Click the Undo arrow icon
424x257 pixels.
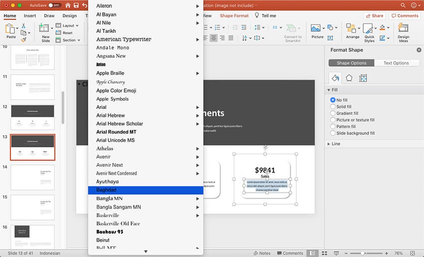(x=85, y=5)
